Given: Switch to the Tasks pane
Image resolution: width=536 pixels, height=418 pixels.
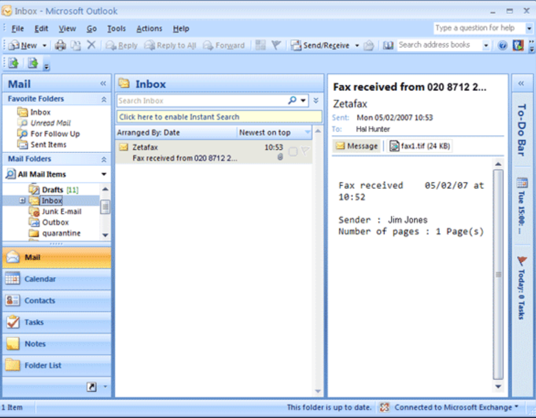Looking at the screenshot, I should (57, 322).
